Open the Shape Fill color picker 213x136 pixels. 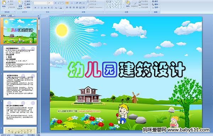pos(144,1)
